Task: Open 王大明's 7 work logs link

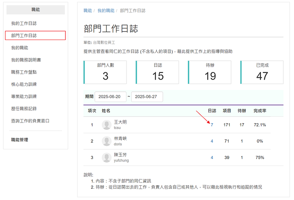Action: (212, 125)
